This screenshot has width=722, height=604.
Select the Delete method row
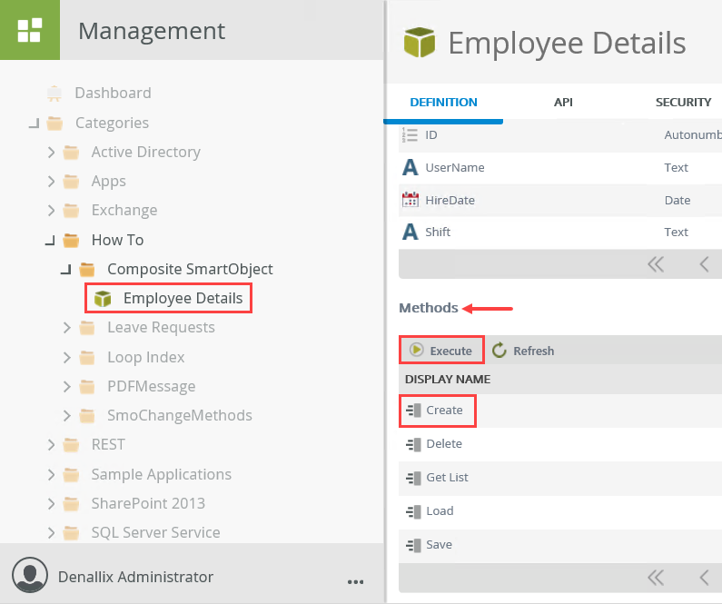click(444, 444)
